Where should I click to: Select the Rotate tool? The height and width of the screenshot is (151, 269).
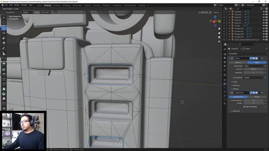(4, 33)
